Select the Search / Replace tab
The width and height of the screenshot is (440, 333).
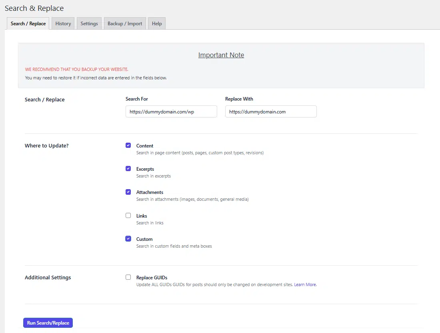pyautogui.click(x=28, y=24)
